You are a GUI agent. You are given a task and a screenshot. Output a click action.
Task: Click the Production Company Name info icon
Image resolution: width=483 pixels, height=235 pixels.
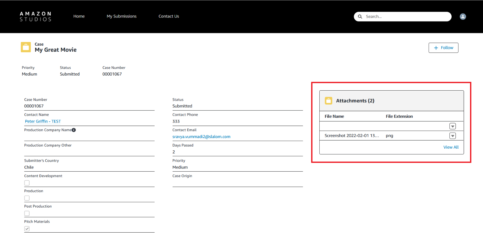74,130
